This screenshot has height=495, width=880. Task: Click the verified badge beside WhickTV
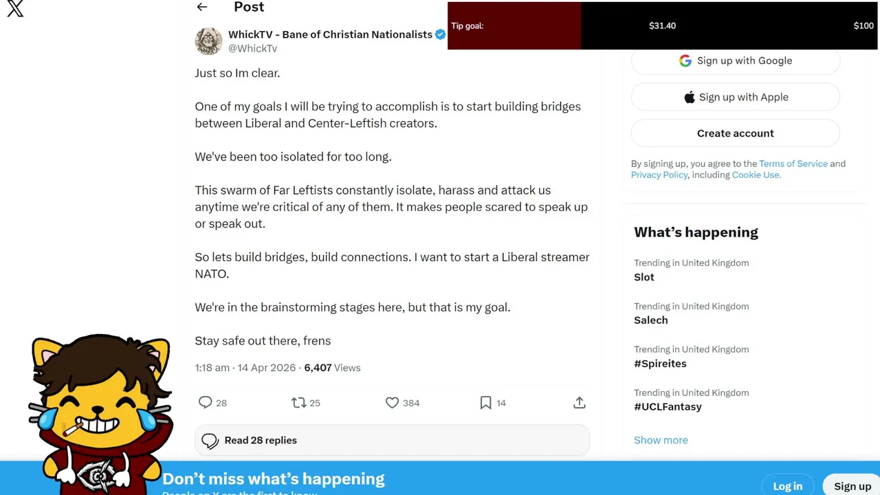pyautogui.click(x=441, y=34)
